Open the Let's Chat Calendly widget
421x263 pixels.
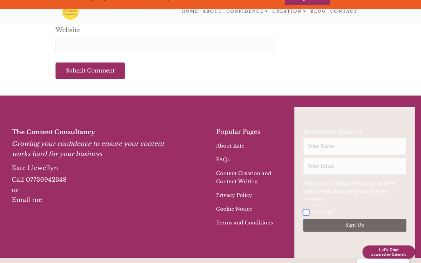pyautogui.click(x=389, y=251)
